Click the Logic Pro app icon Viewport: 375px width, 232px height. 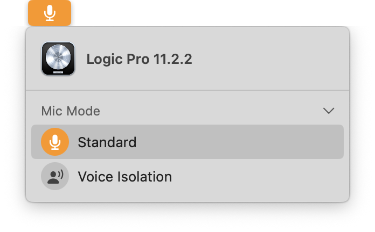(58, 59)
